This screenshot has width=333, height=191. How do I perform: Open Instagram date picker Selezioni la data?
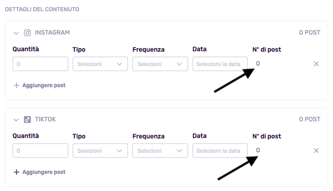[220, 64]
